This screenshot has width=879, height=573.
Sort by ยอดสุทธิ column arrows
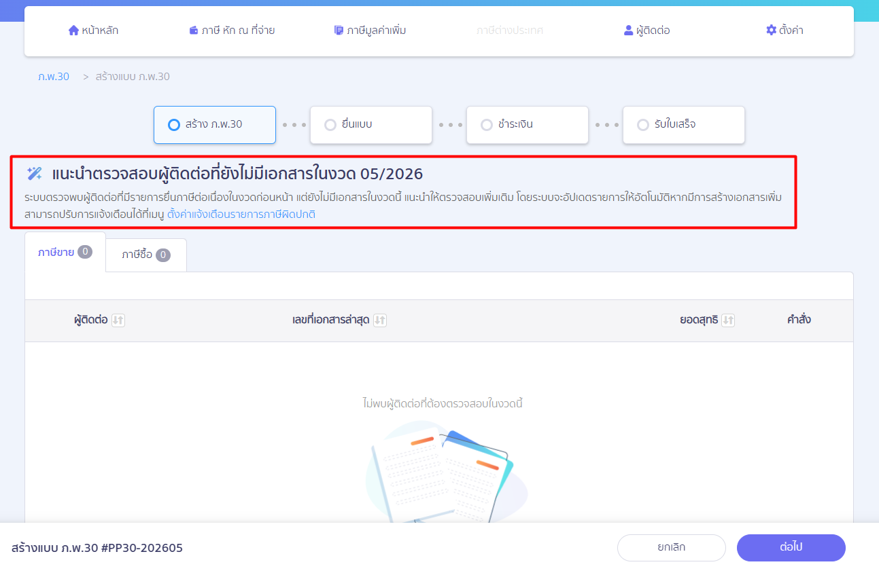728,320
